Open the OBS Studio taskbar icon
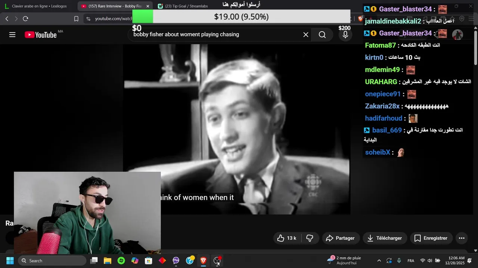478x268 pixels. click(217, 261)
